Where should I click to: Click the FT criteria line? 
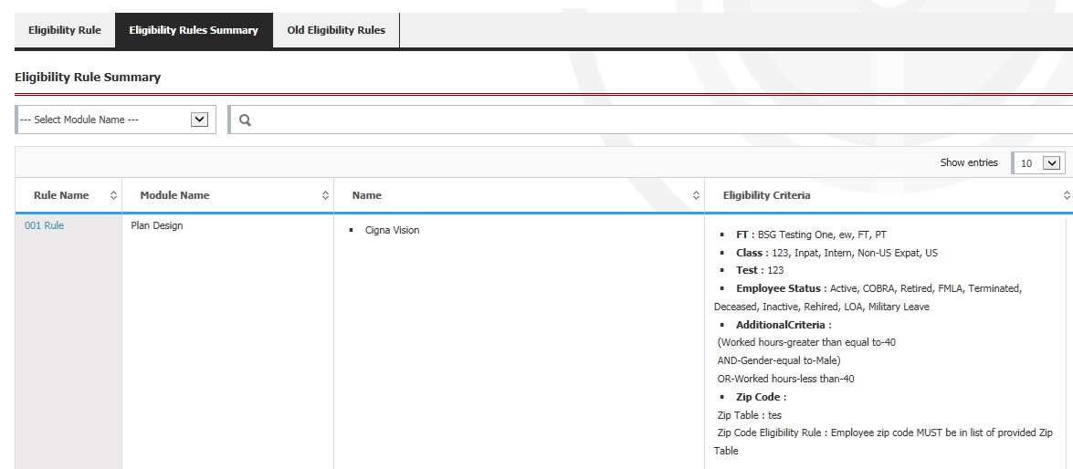(x=811, y=234)
